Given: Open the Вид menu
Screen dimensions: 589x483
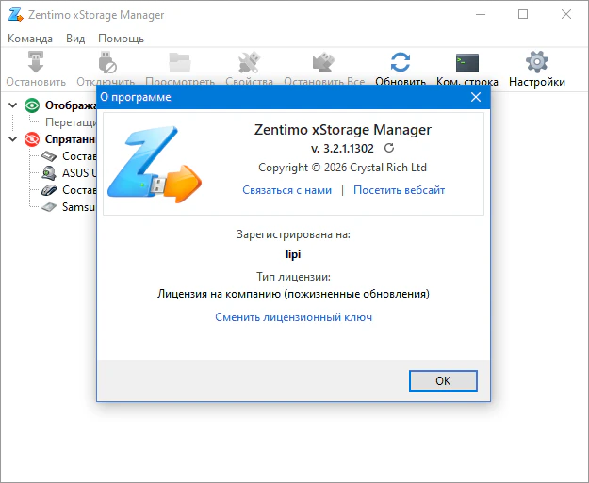Looking at the screenshot, I should coord(75,39).
